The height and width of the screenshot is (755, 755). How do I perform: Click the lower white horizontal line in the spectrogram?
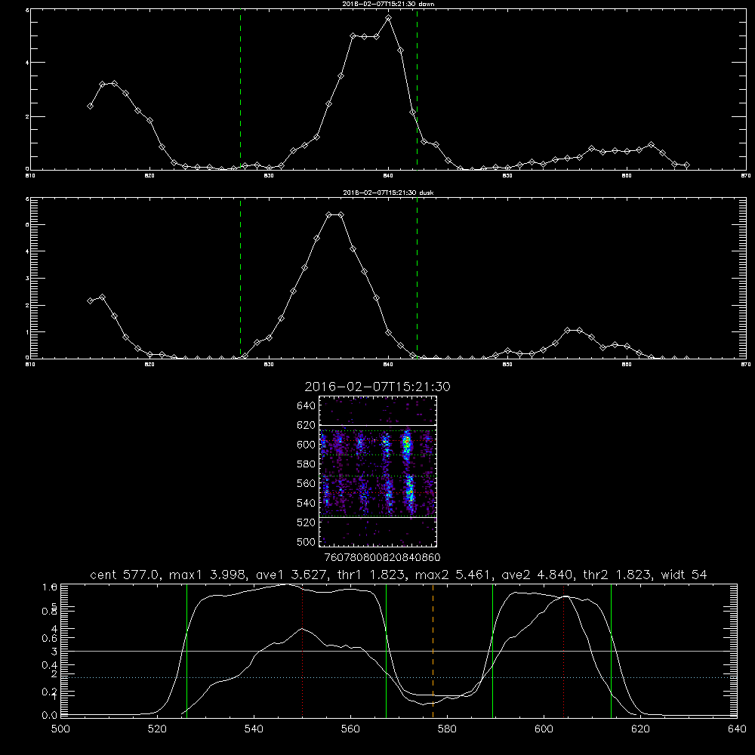pos(378,518)
